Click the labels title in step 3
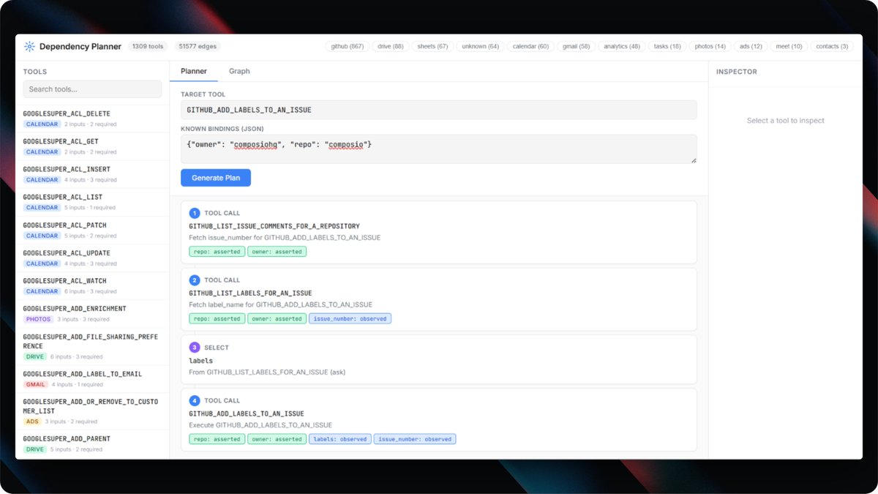This screenshot has height=494, width=878. (201, 361)
